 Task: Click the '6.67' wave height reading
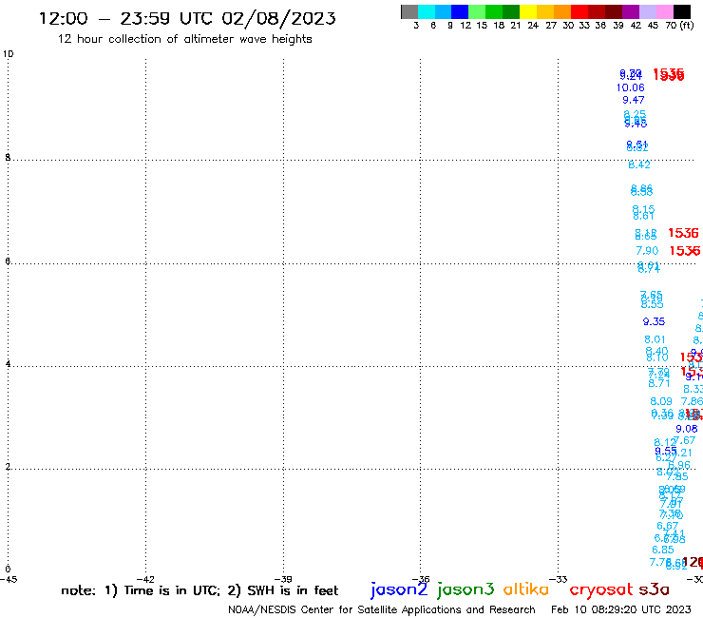click(668, 526)
